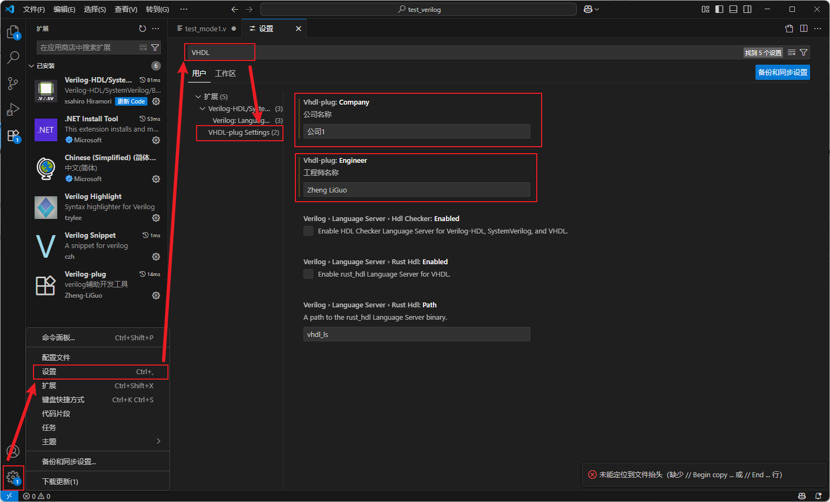Click the Vhdl-plug Engineer input field
This screenshot has height=502, width=830.
pos(416,190)
